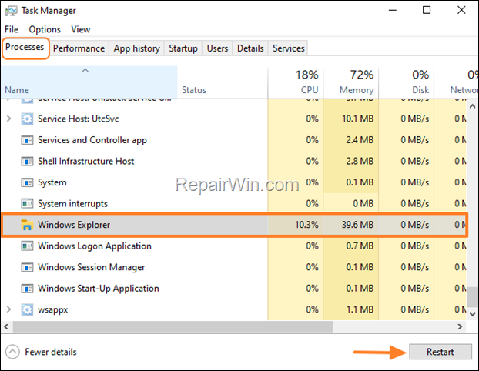
Task: Click the Windows Session Manager icon
Action: pos(27,268)
